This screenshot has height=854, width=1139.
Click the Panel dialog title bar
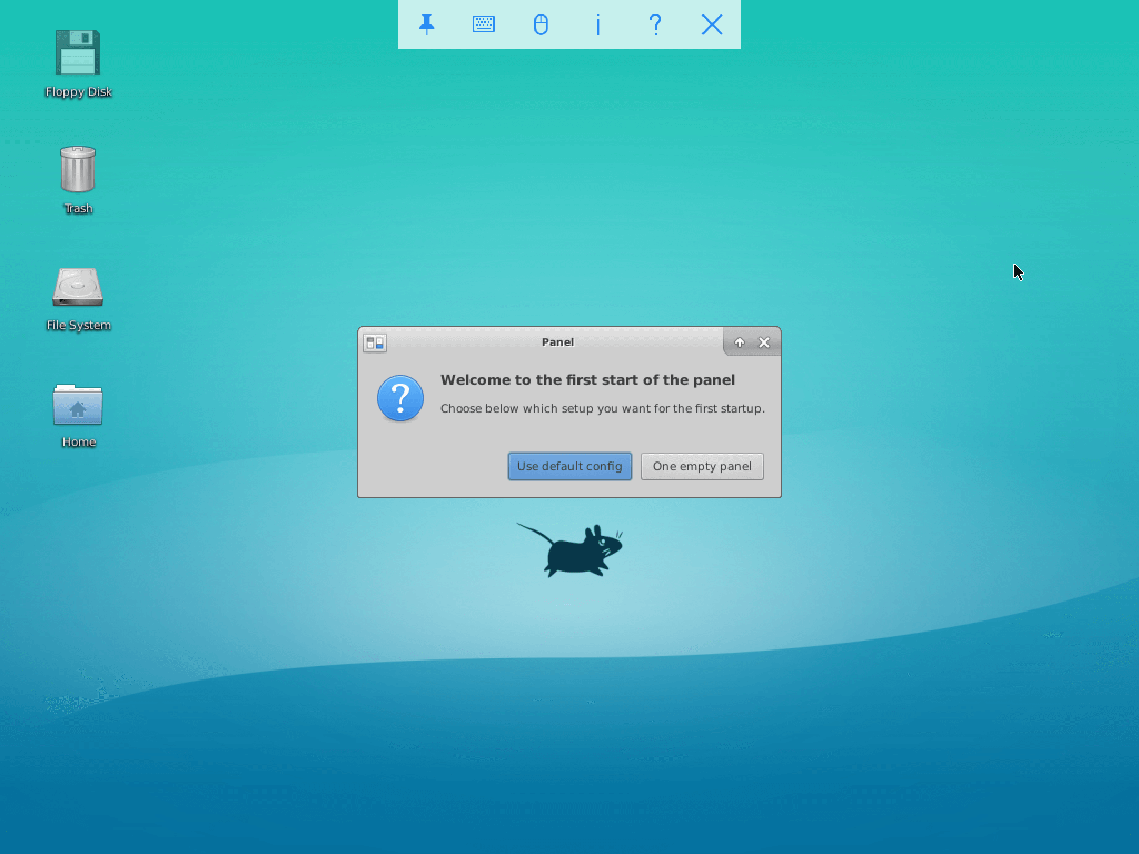557,342
